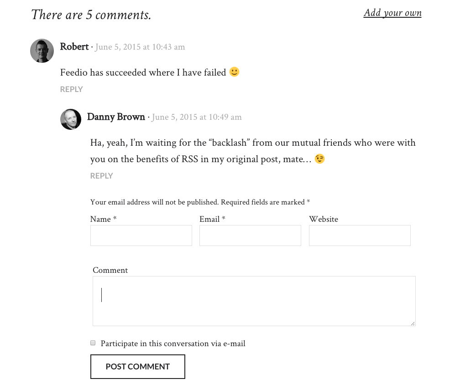This screenshot has width=476, height=389.
Task: Open Robert's author name link
Action: [x=74, y=47]
